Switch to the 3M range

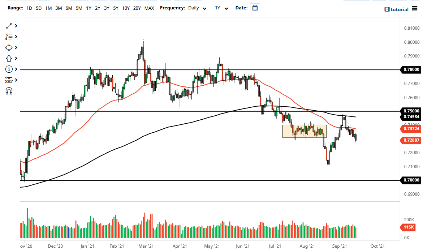(59, 8)
